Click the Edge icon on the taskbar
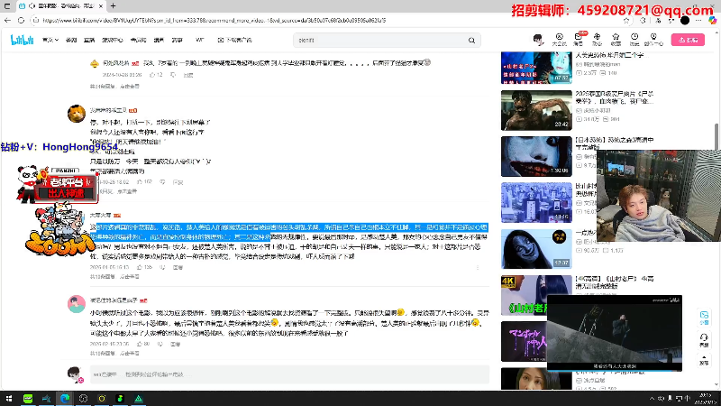The height and width of the screenshot is (406, 721). coord(65,399)
